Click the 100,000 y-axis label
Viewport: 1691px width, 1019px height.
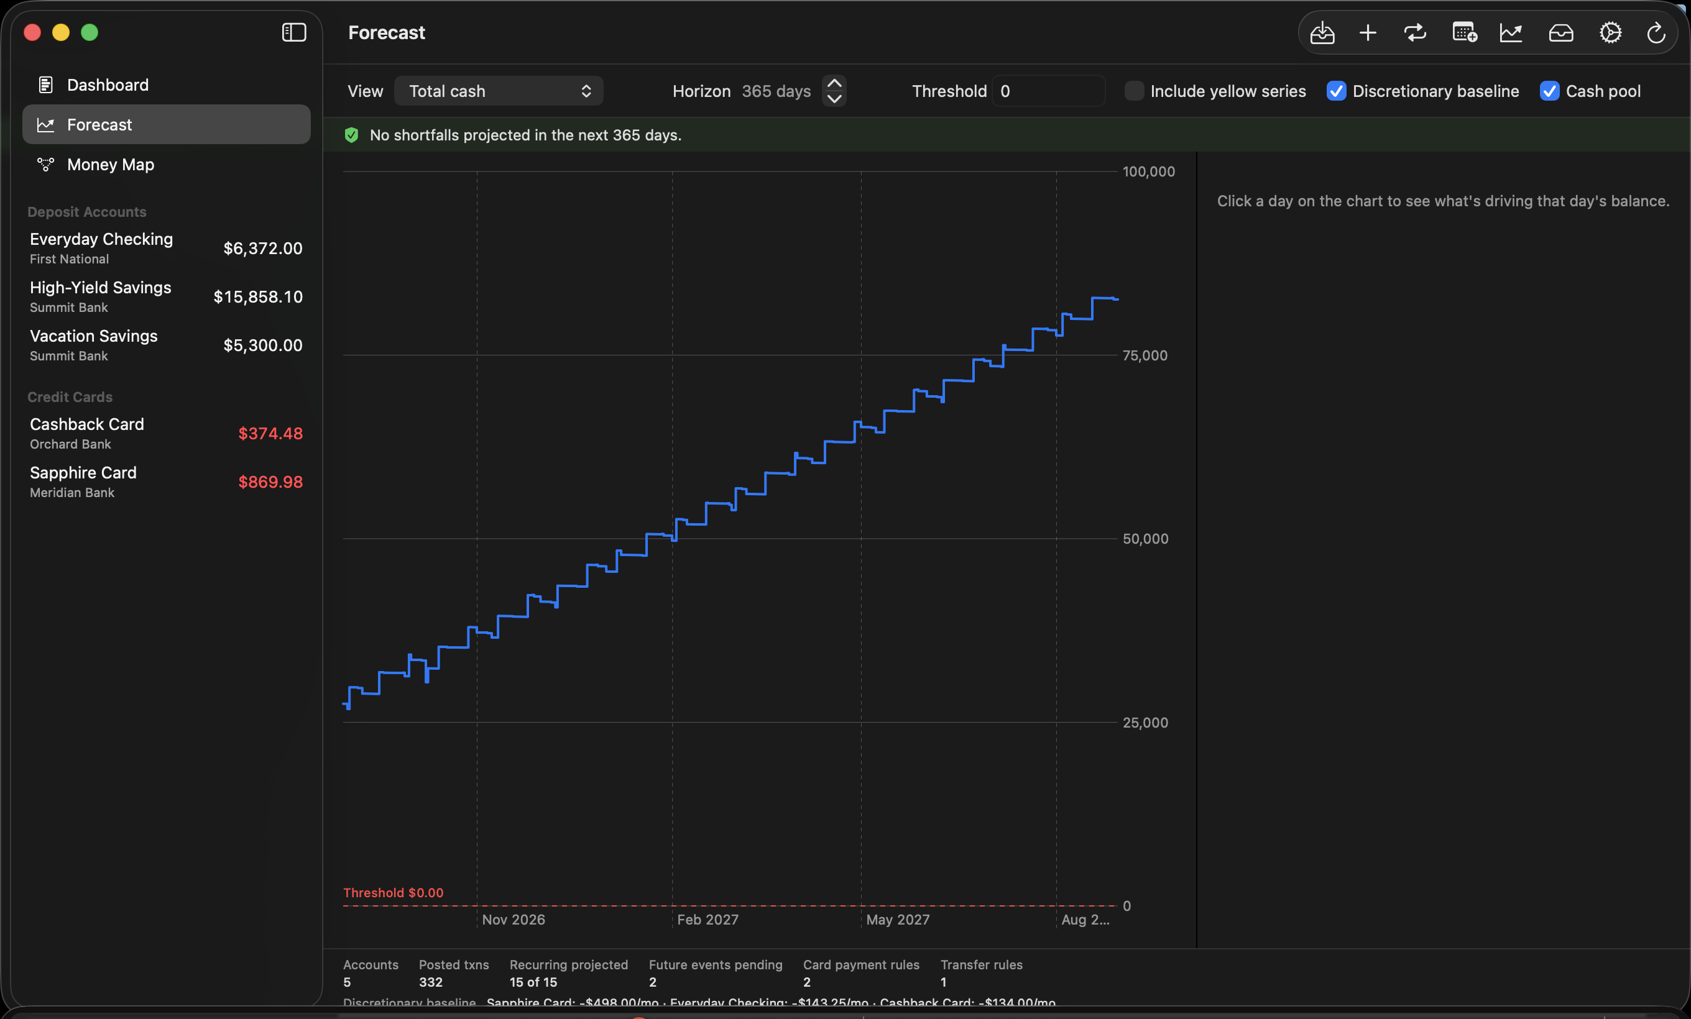click(x=1148, y=171)
